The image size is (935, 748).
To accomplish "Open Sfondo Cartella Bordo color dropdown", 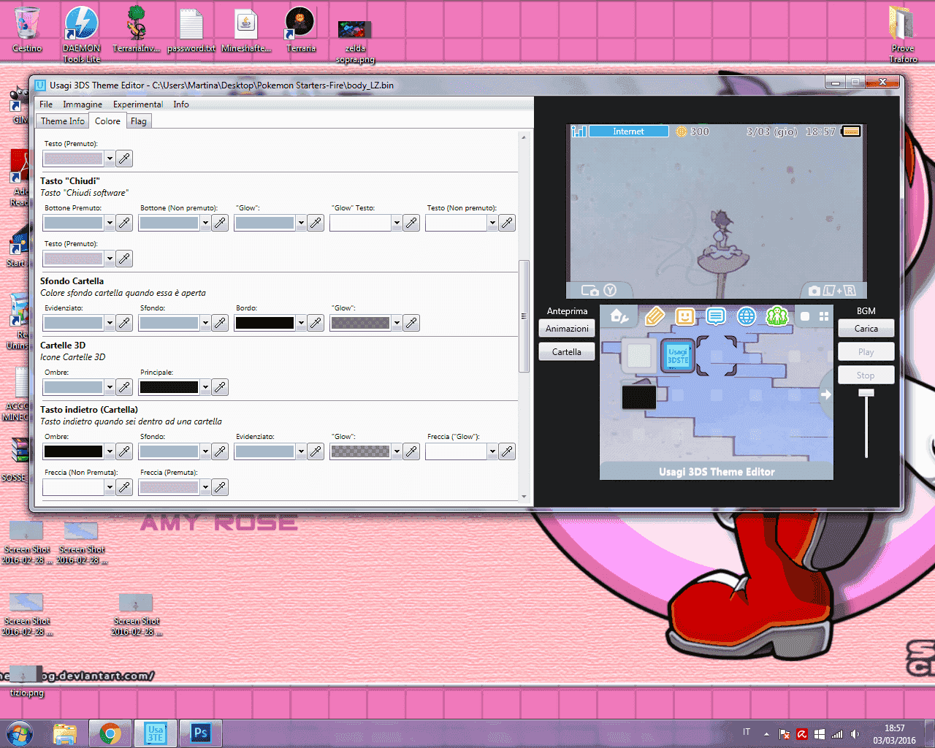I will point(301,323).
